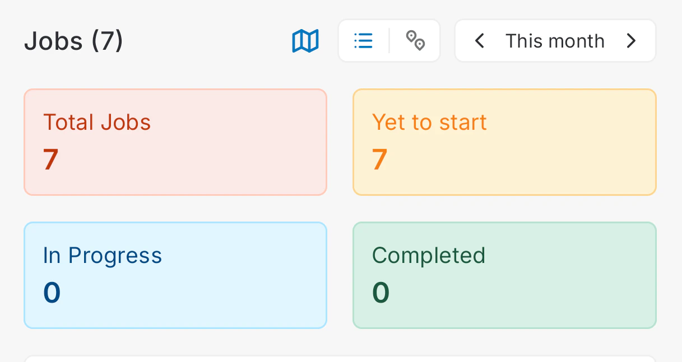Click the orange 7 under Yet to start
This screenshot has height=362, width=682.
pyautogui.click(x=380, y=159)
